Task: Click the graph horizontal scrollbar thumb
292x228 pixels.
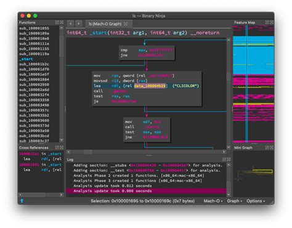Action: 87,152
